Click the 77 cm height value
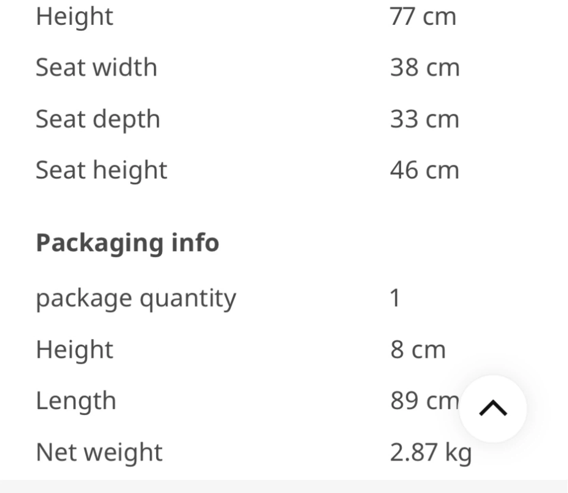The height and width of the screenshot is (493, 568). pos(423,17)
